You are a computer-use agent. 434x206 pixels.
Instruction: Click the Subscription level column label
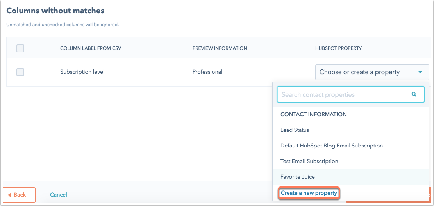[82, 72]
